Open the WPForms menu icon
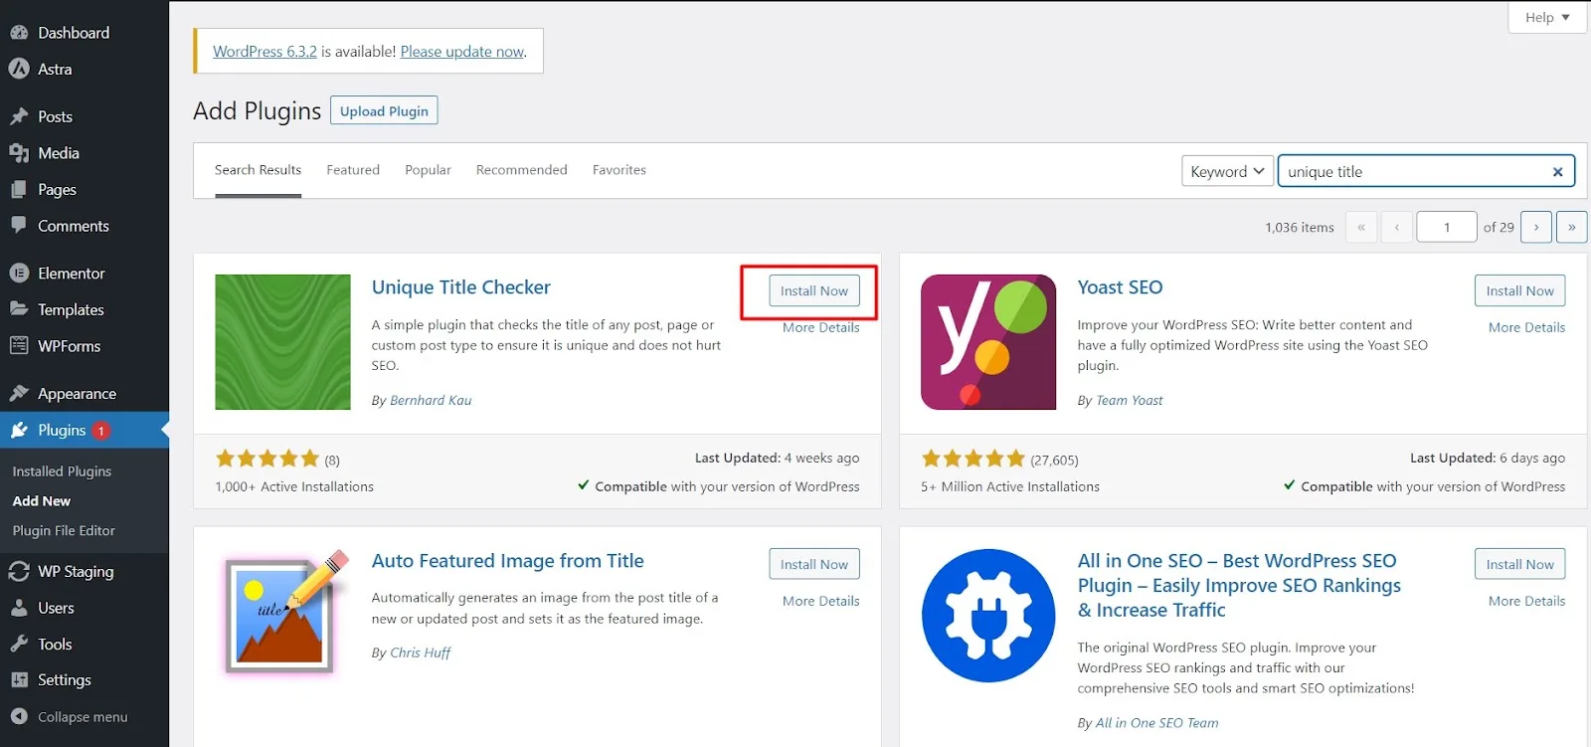This screenshot has height=747, width=1591. pyautogui.click(x=19, y=346)
